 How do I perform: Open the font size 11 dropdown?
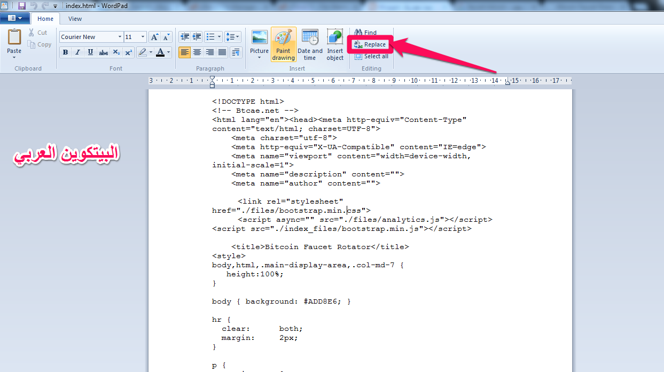(x=143, y=37)
